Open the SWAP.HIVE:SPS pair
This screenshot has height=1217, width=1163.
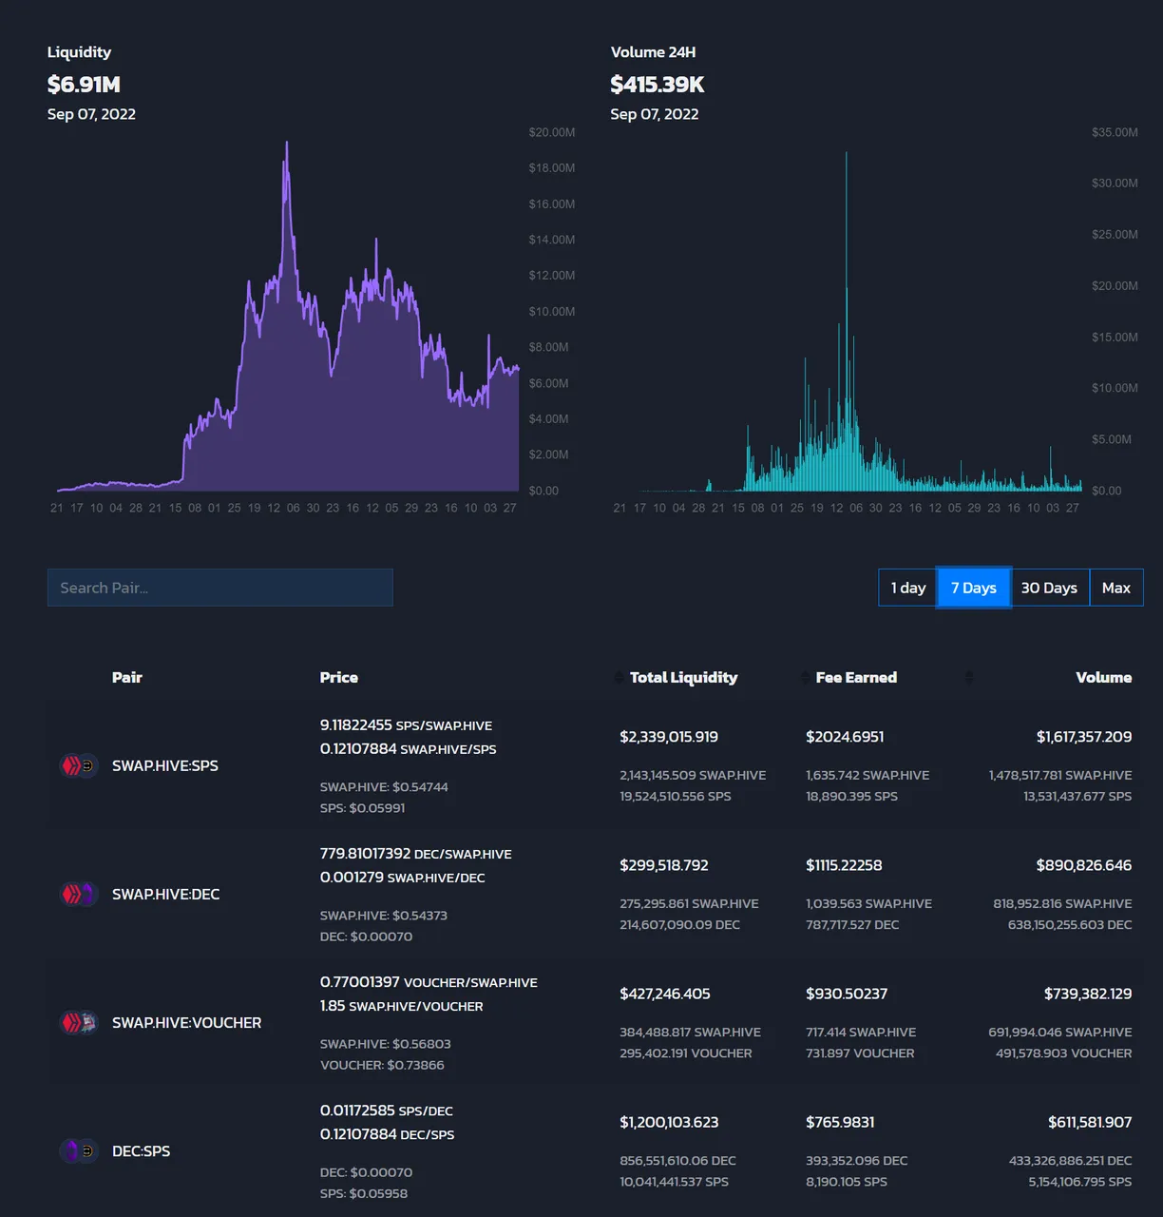[165, 765]
